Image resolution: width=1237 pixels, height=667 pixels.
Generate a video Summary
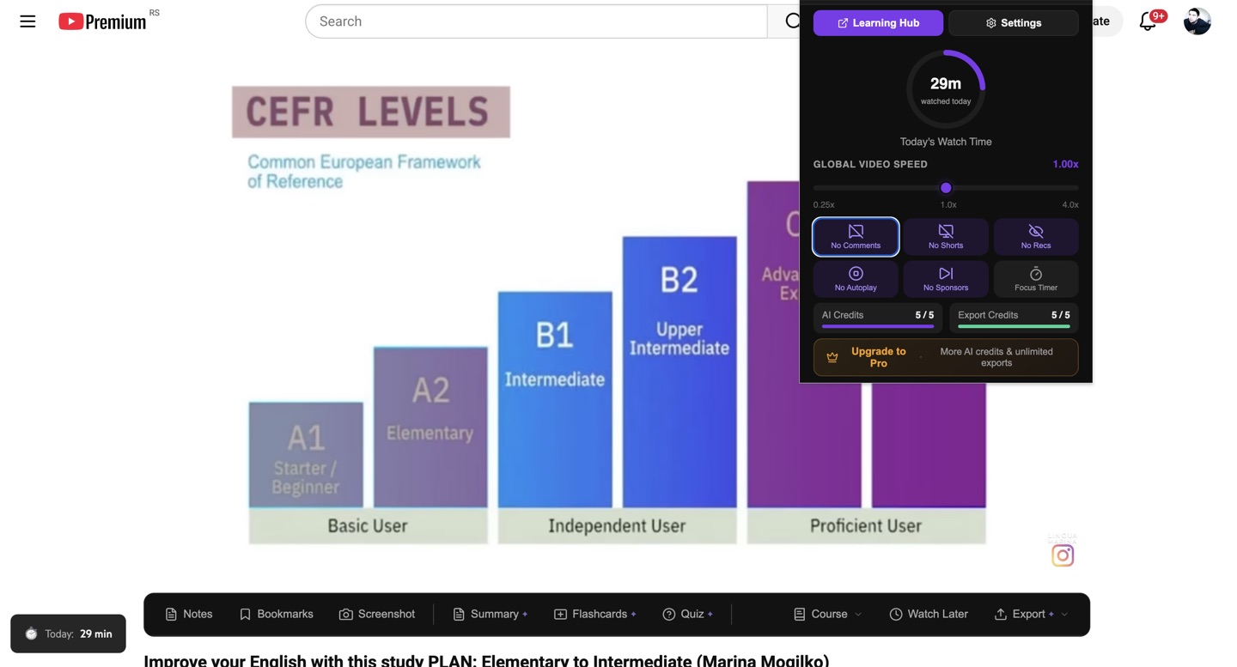(491, 615)
